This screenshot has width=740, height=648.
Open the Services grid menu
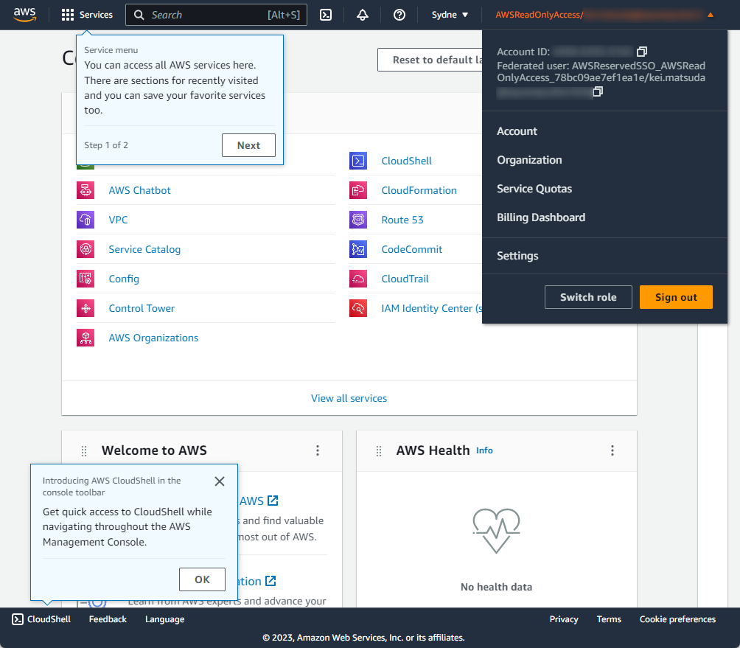[87, 15]
